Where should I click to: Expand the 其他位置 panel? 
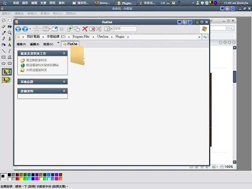point(64,82)
